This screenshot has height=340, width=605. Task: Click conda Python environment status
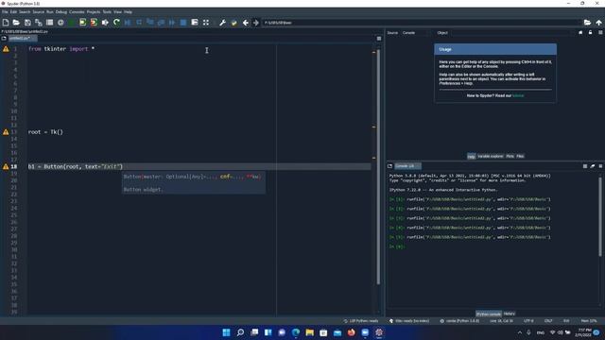point(459,321)
